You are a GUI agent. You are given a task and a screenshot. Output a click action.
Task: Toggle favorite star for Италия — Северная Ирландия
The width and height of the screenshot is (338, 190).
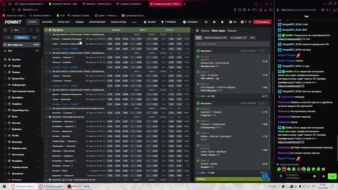46,39
